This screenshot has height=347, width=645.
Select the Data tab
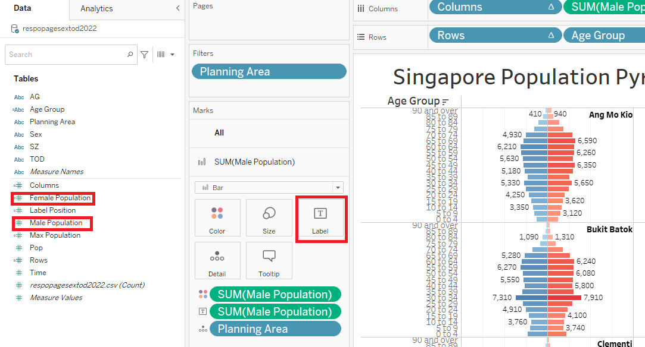pyautogui.click(x=23, y=8)
